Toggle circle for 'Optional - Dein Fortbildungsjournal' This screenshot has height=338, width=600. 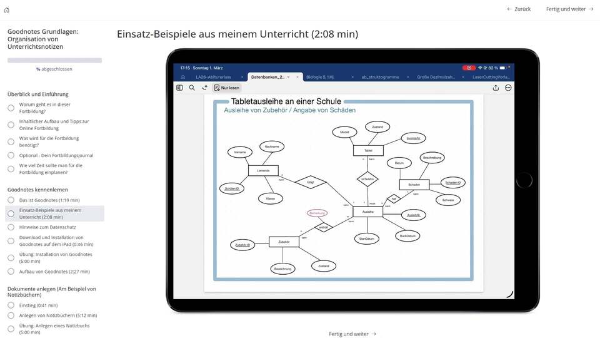point(11,155)
